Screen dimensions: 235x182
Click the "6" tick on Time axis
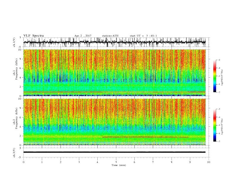[134, 162]
